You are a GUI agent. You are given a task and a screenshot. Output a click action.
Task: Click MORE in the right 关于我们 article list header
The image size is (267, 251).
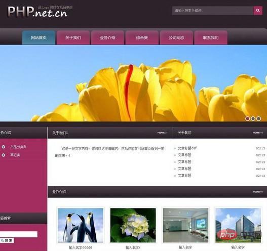[258, 133]
